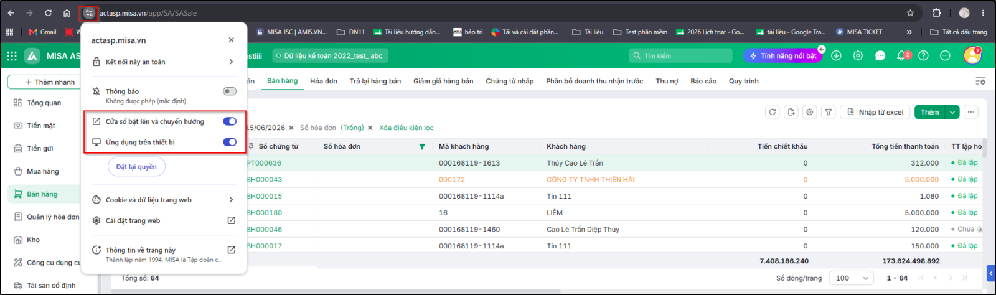Open MISA settings gear in green header
Screen dimensions: 996x295
(x=858, y=55)
